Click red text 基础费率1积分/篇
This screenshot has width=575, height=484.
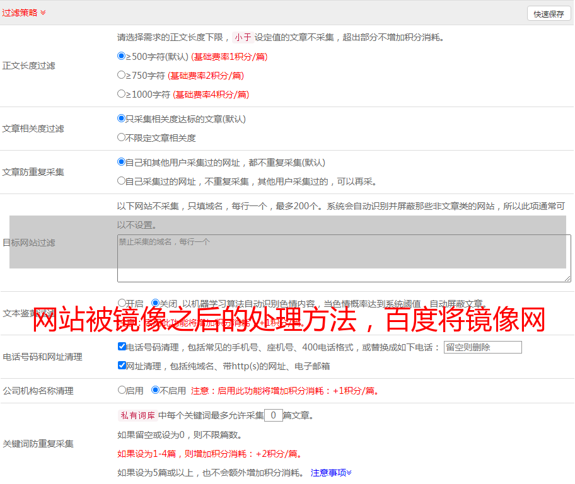[229, 57]
